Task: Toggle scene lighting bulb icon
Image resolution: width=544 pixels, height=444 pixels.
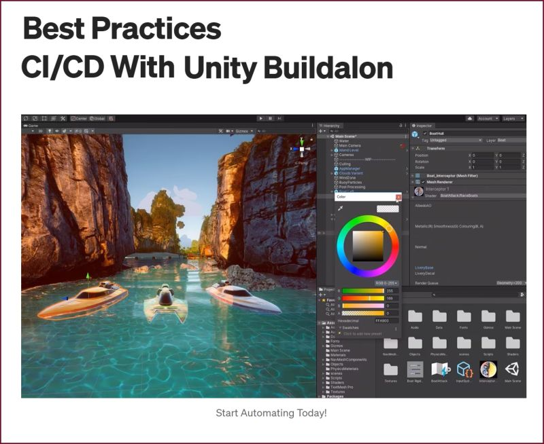Action: click(50, 131)
